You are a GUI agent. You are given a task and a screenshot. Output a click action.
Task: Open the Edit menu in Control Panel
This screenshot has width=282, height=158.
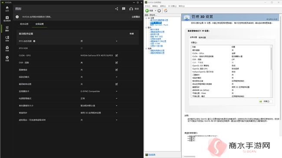tap(155, 6)
